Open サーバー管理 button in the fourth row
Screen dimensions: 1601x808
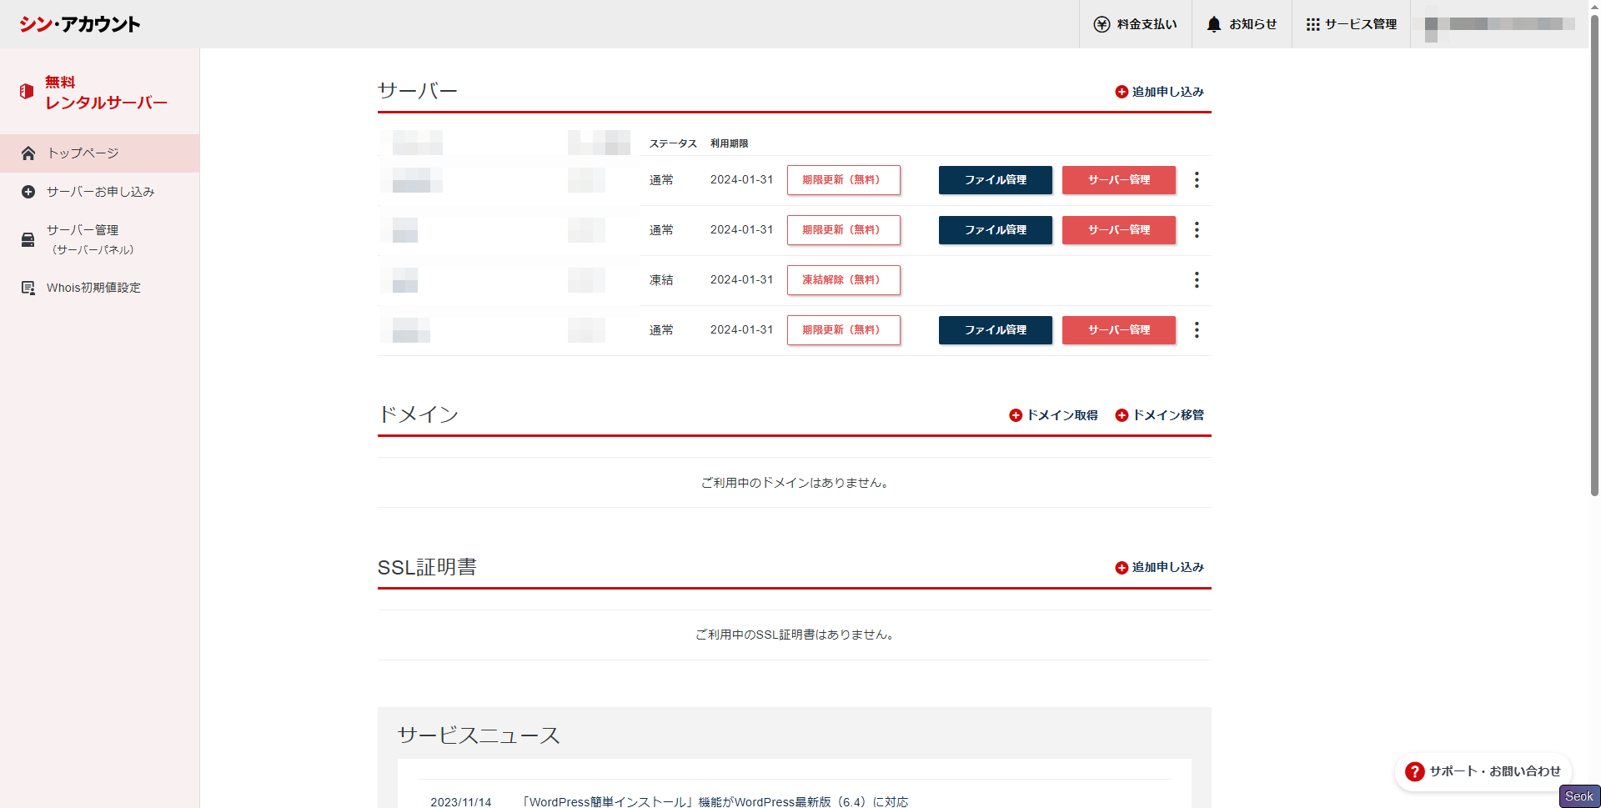click(x=1118, y=330)
